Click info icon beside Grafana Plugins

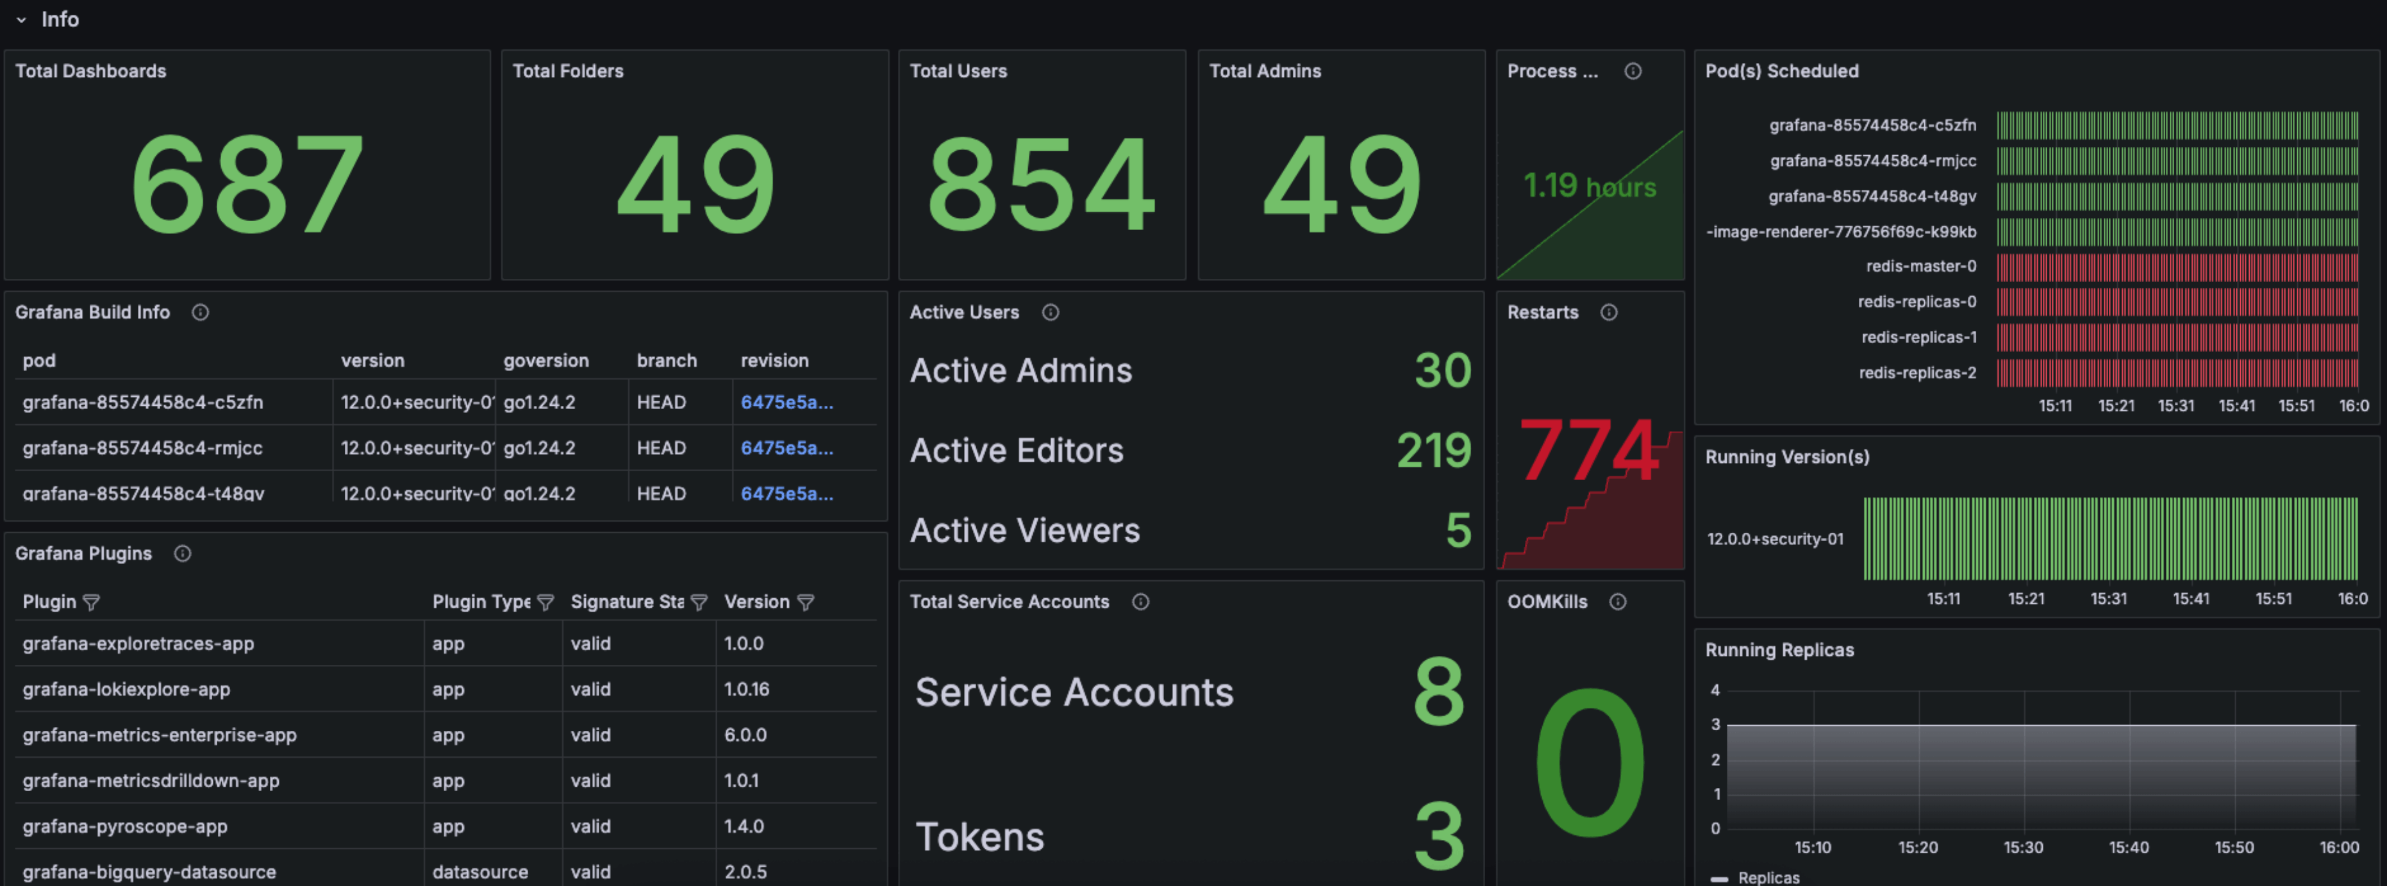point(183,553)
